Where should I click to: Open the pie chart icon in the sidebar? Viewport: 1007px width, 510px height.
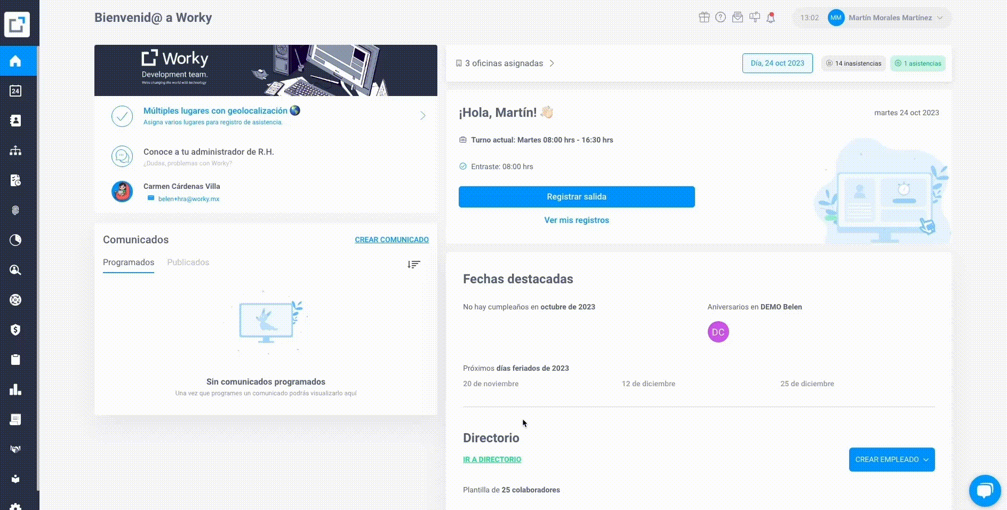(x=15, y=240)
